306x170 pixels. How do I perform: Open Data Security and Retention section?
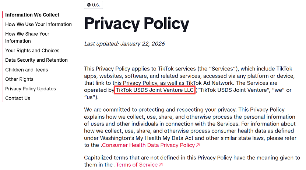[x=36, y=60]
